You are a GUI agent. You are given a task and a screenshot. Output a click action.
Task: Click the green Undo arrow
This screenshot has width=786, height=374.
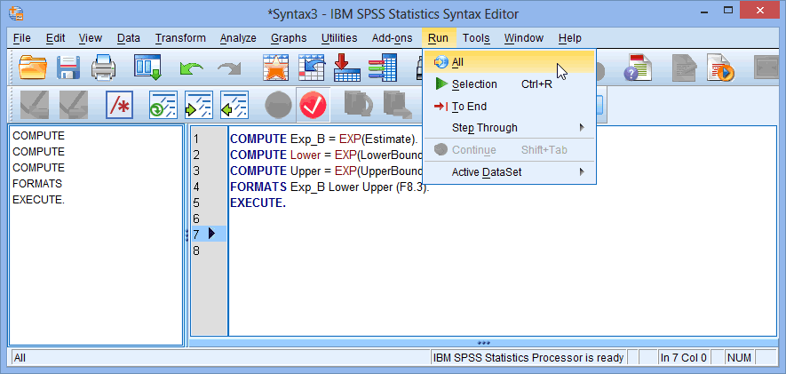191,68
